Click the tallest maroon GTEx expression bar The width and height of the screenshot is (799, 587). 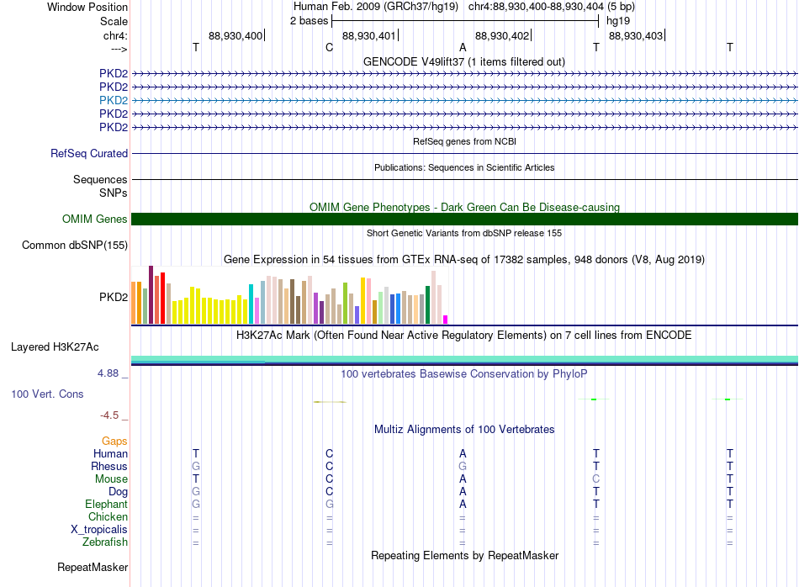pos(151,294)
